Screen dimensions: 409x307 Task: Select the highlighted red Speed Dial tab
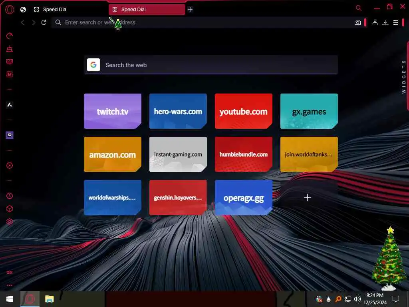point(147,10)
